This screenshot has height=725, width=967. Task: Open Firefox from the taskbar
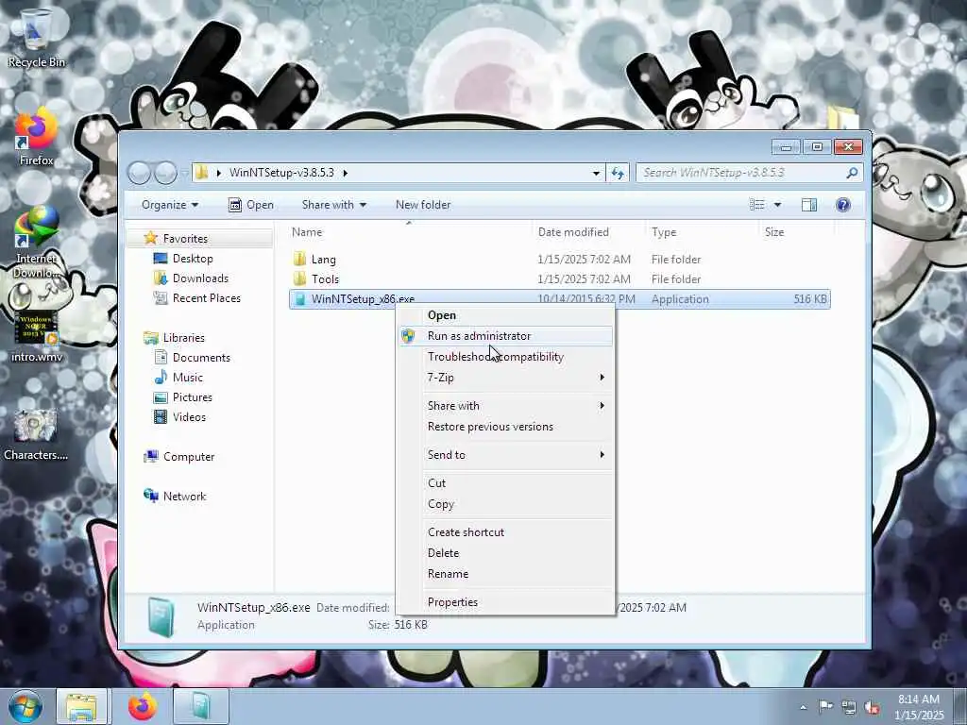click(x=142, y=706)
